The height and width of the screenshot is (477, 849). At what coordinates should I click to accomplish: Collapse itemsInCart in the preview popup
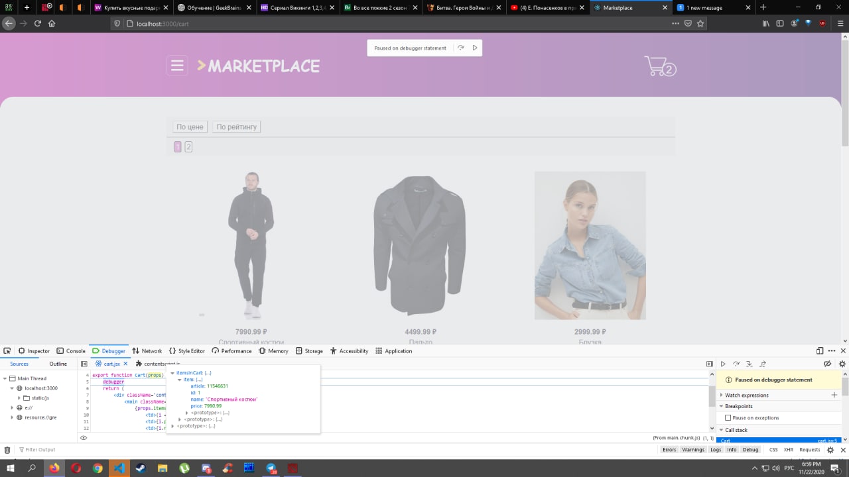coord(173,373)
